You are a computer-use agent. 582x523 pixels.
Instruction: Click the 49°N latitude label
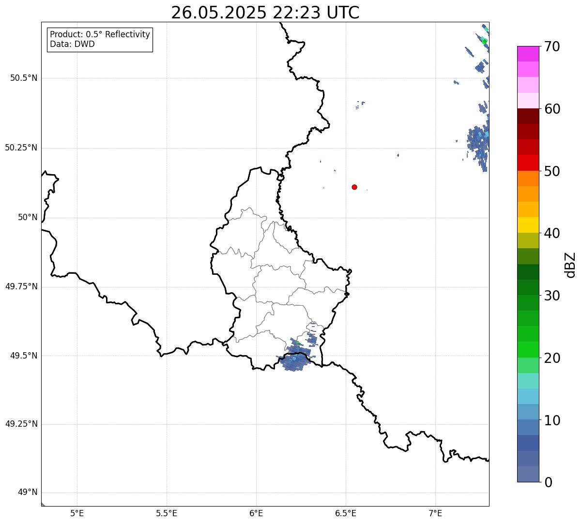click(28, 493)
